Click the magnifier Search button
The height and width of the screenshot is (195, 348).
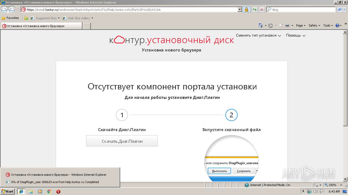click(340, 9)
